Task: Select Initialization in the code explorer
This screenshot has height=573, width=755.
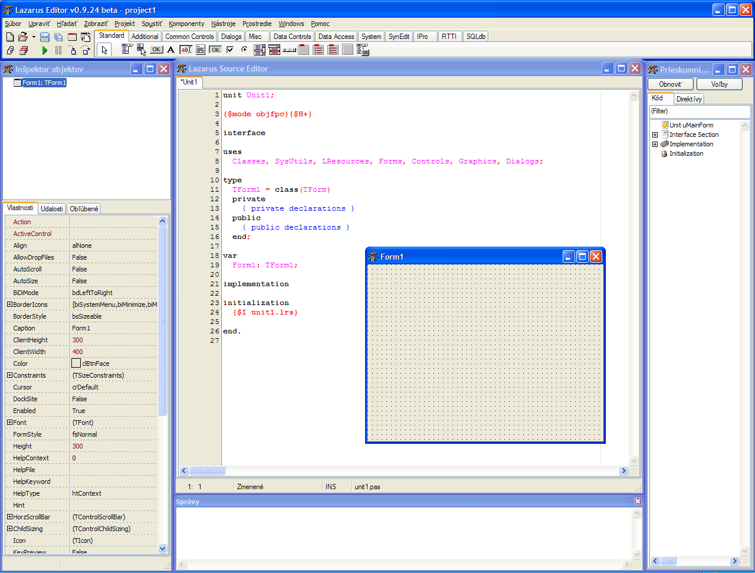Action: tap(686, 153)
